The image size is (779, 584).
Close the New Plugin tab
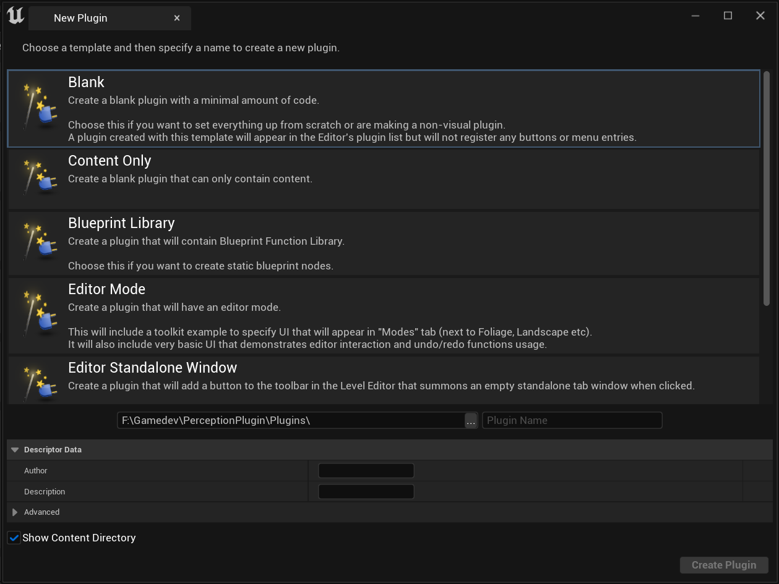click(177, 18)
